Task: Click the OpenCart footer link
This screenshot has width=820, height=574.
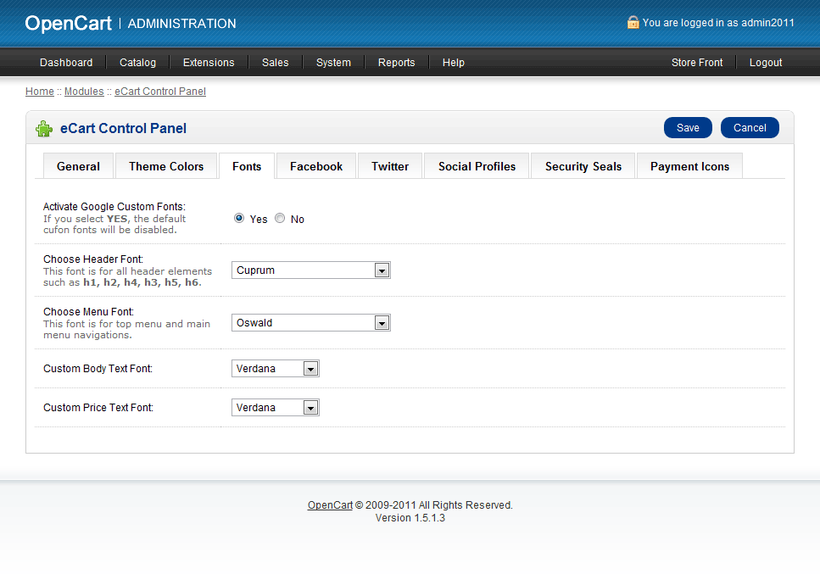Action: (x=330, y=505)
